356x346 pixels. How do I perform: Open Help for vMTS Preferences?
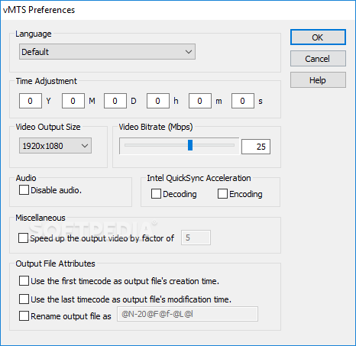pos(318,80)
